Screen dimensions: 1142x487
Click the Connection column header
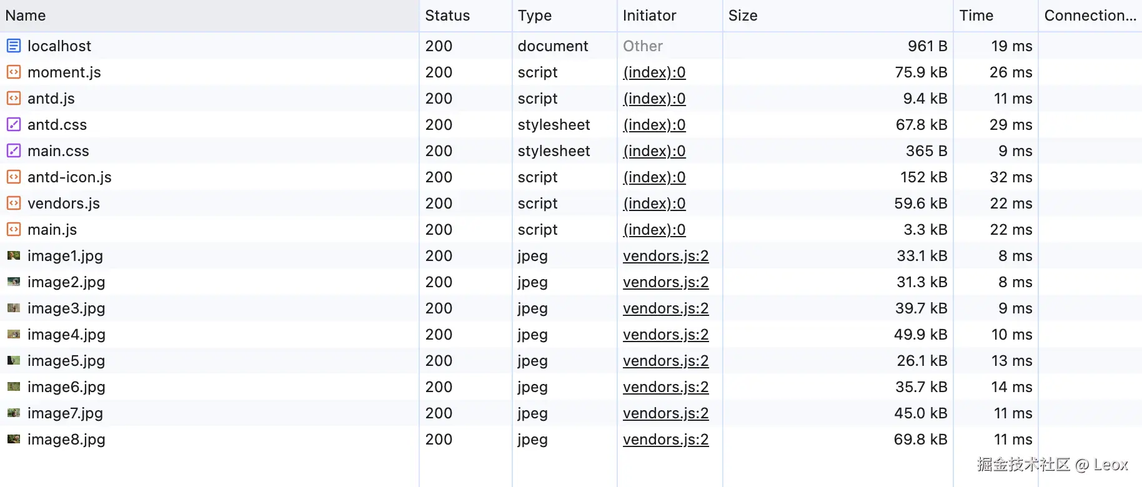pyautogui.click(x=1090, y=16)
